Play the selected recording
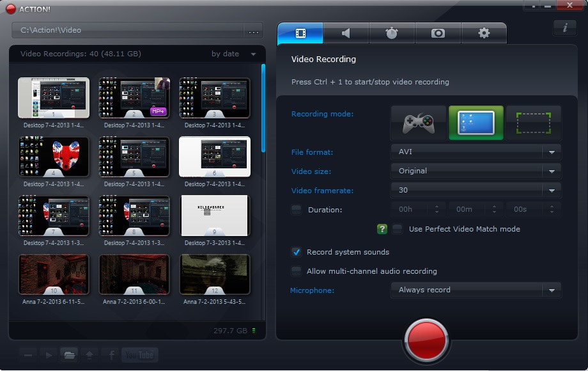588x371 pixels. click(49, 355)
